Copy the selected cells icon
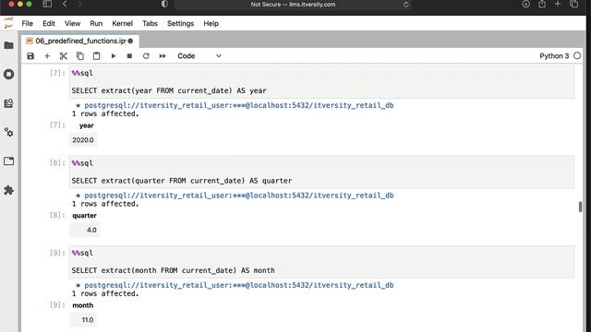 (x=80, y=56)
